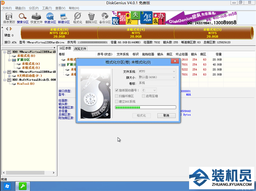Collapse the 扩展分区 tree node
The width and height of the screenshot is (256, 191).
tap(10, 60)
